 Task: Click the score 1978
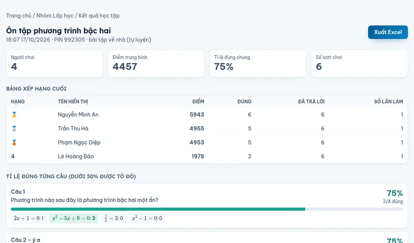coord(198,156)
